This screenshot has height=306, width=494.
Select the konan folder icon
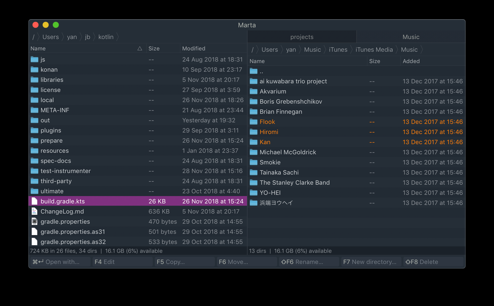pos(34,70)
